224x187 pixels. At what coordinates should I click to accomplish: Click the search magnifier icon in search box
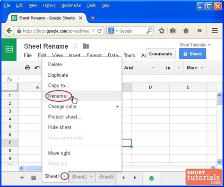149,31
